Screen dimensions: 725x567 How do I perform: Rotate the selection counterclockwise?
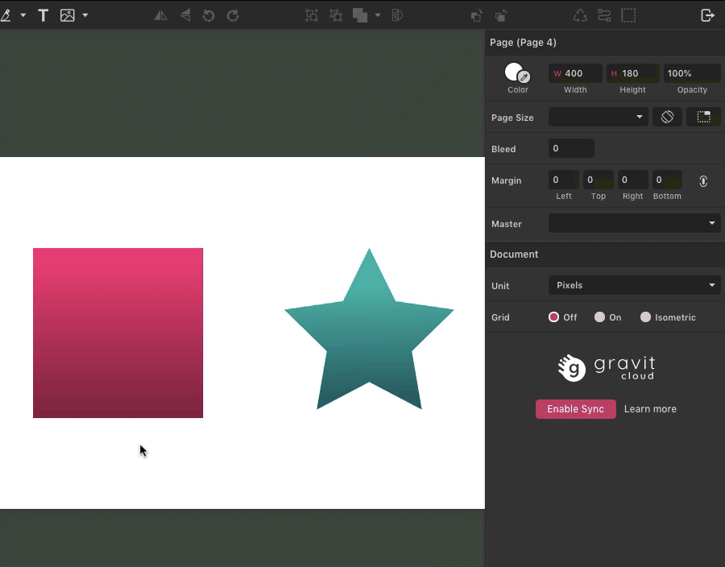tap(209, 14)
